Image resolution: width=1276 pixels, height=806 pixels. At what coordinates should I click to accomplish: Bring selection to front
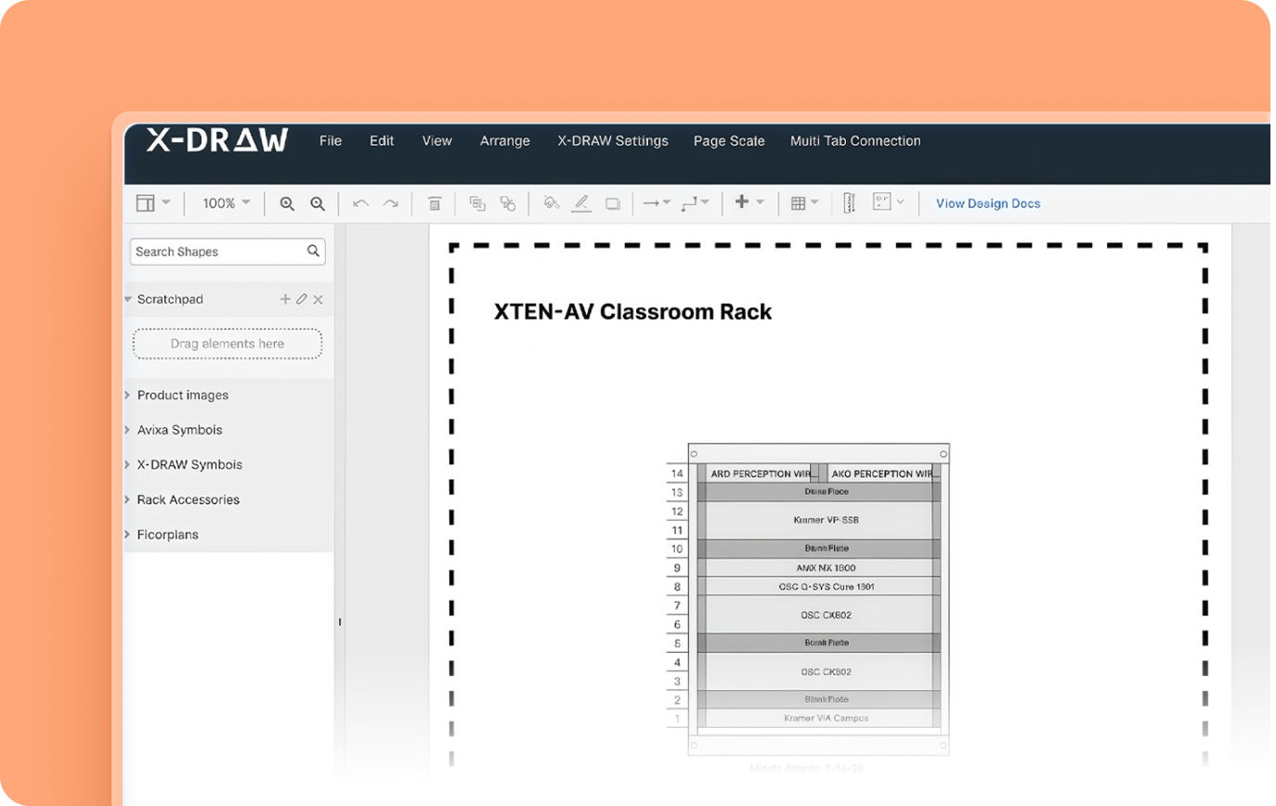(x=477, y=203)
